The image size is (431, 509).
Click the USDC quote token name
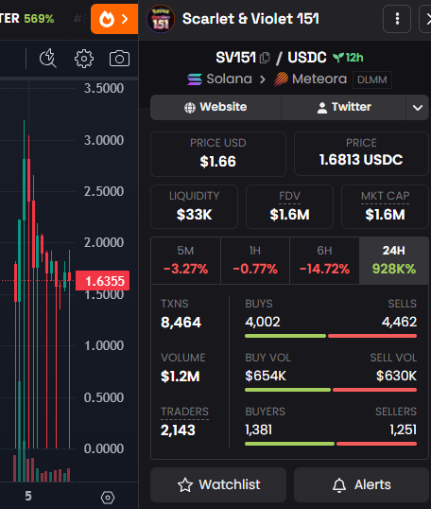[307, 58]
